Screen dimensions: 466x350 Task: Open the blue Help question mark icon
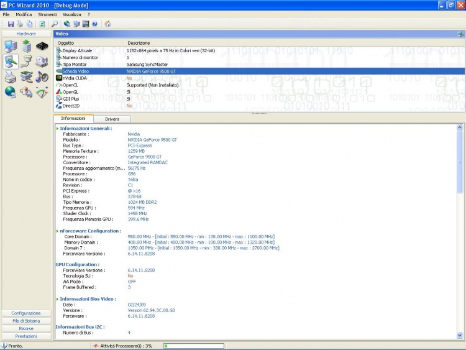tap(94, 24)
